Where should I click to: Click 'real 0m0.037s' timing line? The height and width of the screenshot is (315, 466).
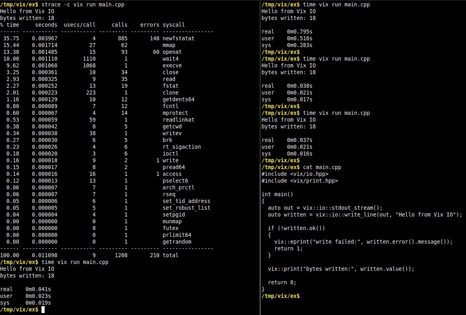(287, 140)
